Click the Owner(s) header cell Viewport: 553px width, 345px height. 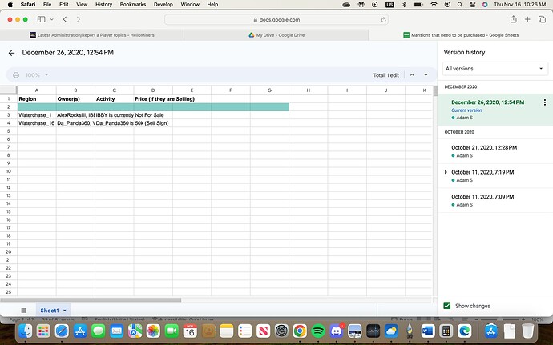click(75, 99)
